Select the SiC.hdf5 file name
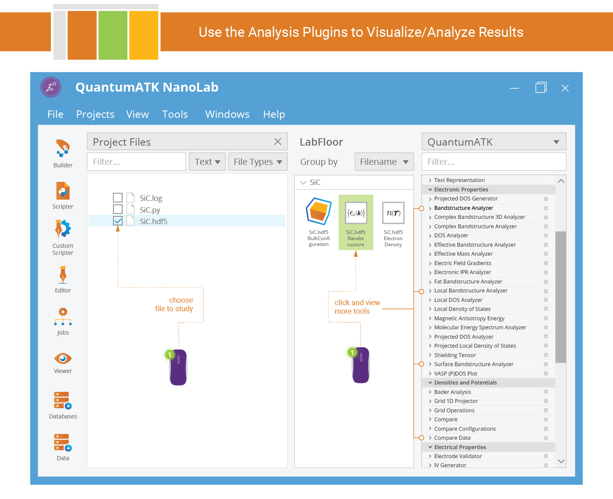This screenshot has height=499, width=613. (x=154, y=221)
